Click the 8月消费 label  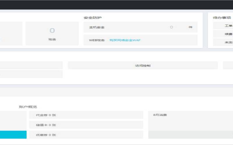(x=160, y=115)
